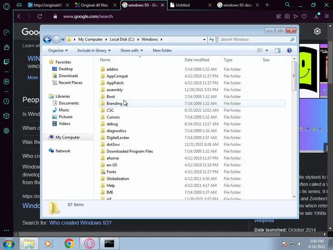Select the assembly folder icon
The image size is (333, 250).
102,90
